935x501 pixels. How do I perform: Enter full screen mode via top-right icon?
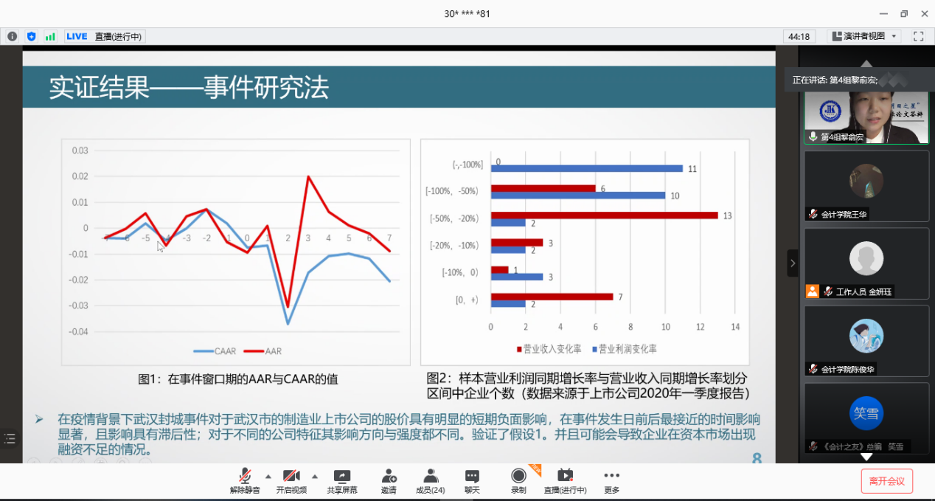(918, 36)
